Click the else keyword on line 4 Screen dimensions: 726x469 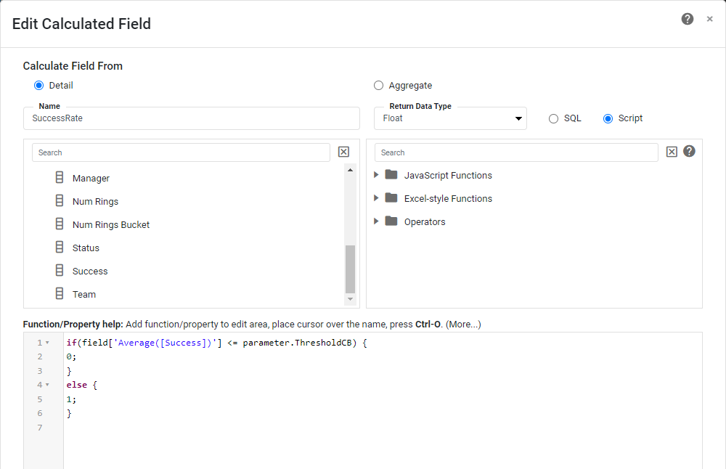click(76, 385)
